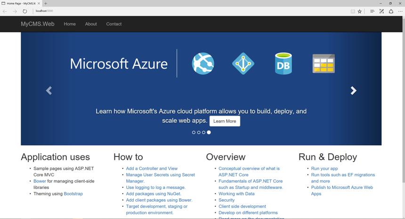This screenshot has height=219, width=405.
Task: Click the localhost address bar field
Action: click(191, 11)
